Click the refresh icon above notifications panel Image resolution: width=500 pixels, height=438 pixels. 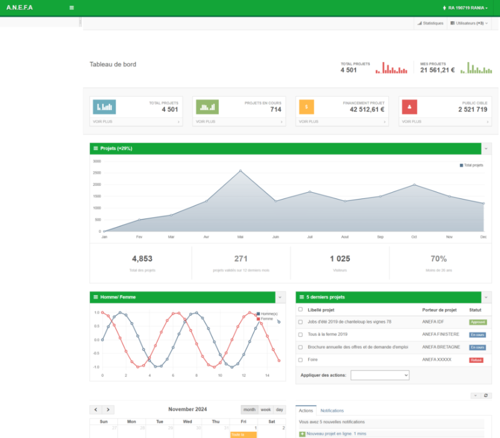click(x=487, y=395)
